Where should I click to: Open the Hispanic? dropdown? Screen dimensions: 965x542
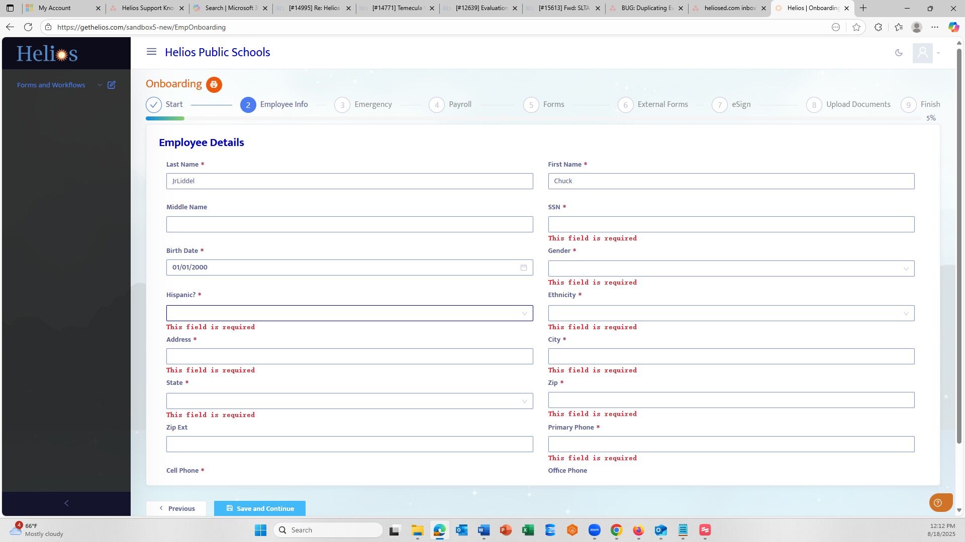(349, 313)
